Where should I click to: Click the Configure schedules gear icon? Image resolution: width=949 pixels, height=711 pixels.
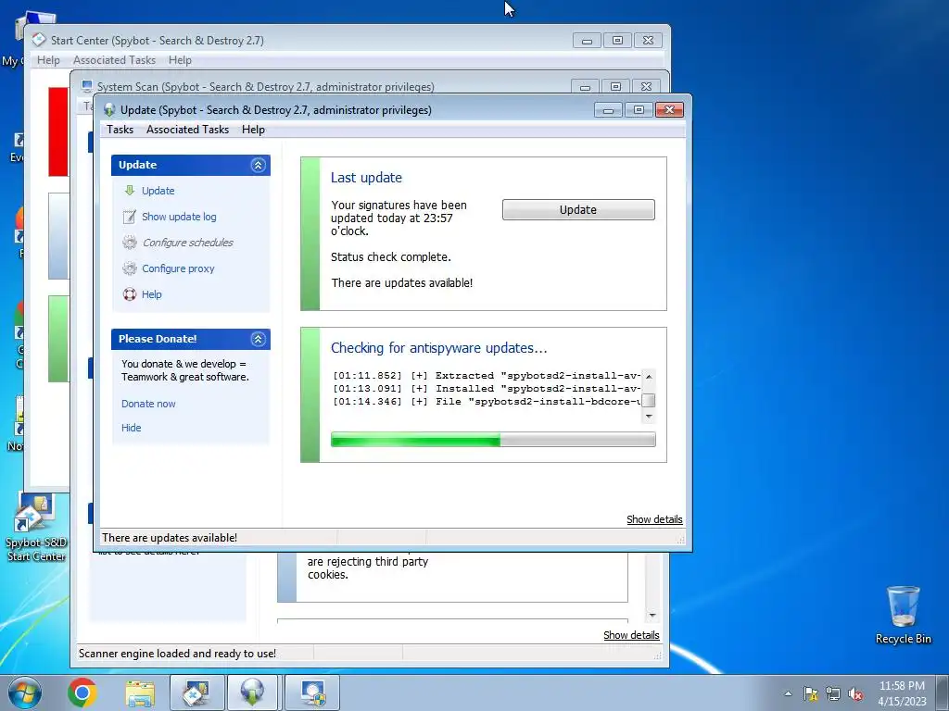click(130, 243)
